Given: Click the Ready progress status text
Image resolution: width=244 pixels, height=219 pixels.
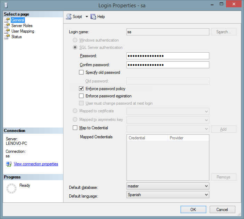Looking at the screenshot, I should click(25, 185).
